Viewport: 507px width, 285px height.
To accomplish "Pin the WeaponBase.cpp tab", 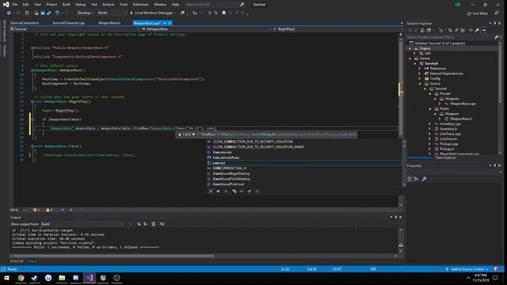I will [x=165, y=23].
